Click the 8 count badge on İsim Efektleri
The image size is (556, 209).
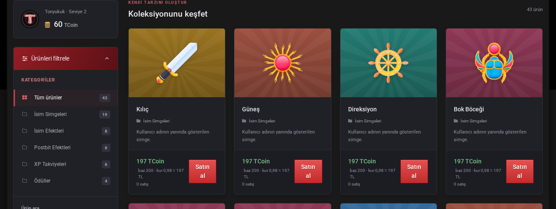coord(106,131)
